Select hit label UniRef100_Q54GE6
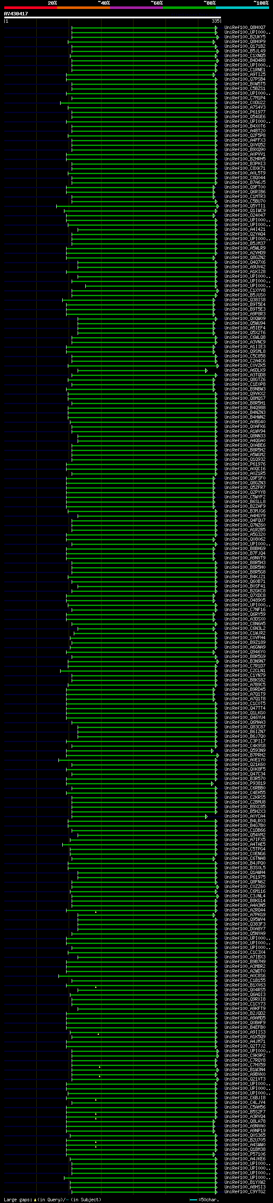This screenshot has width=273, height=1203. [x=245, y=117]
